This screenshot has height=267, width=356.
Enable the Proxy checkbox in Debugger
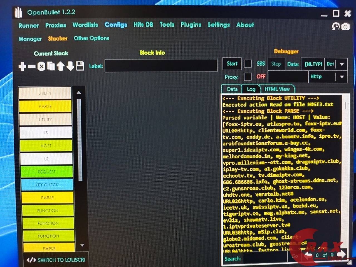[248, 76]
